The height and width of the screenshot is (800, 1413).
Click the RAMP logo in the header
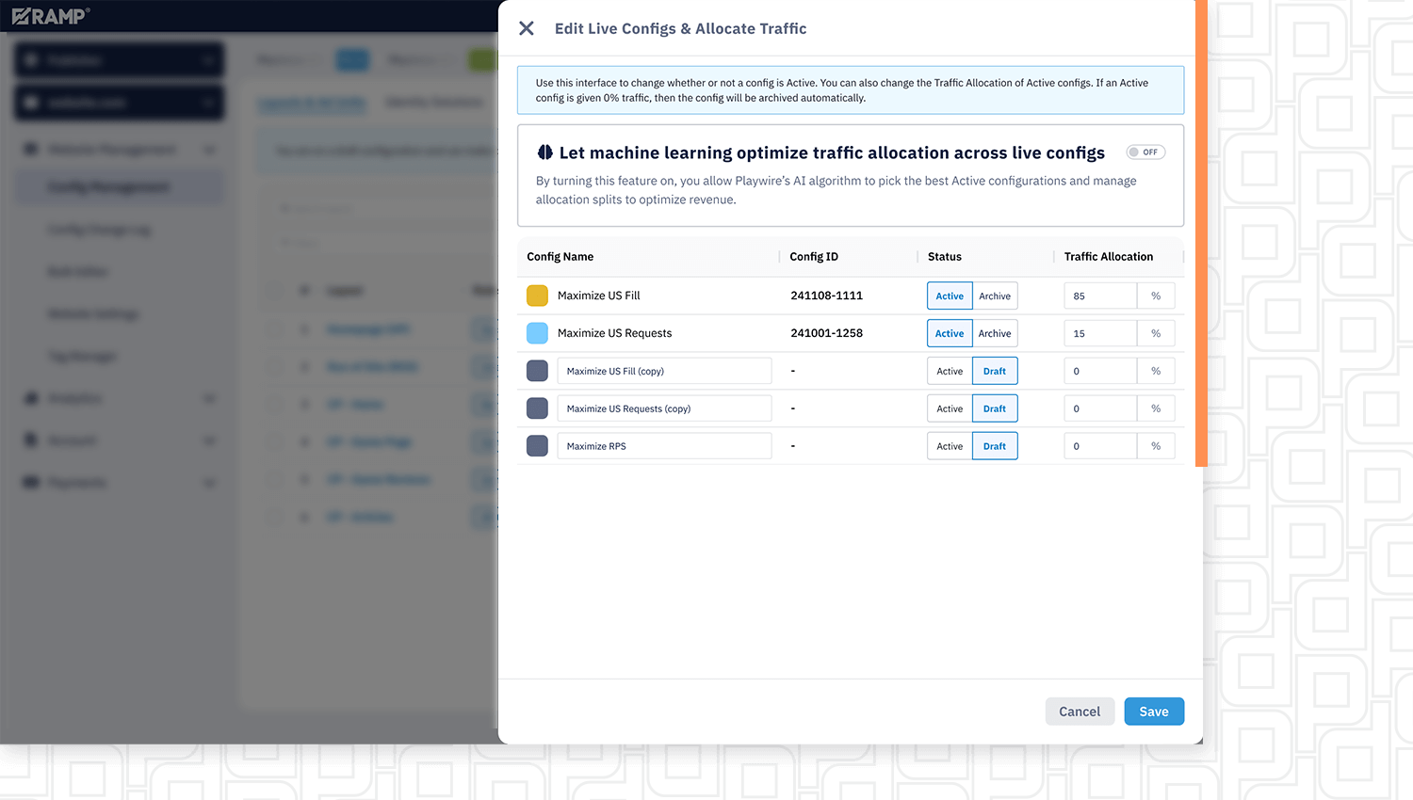tap(51, 16)
